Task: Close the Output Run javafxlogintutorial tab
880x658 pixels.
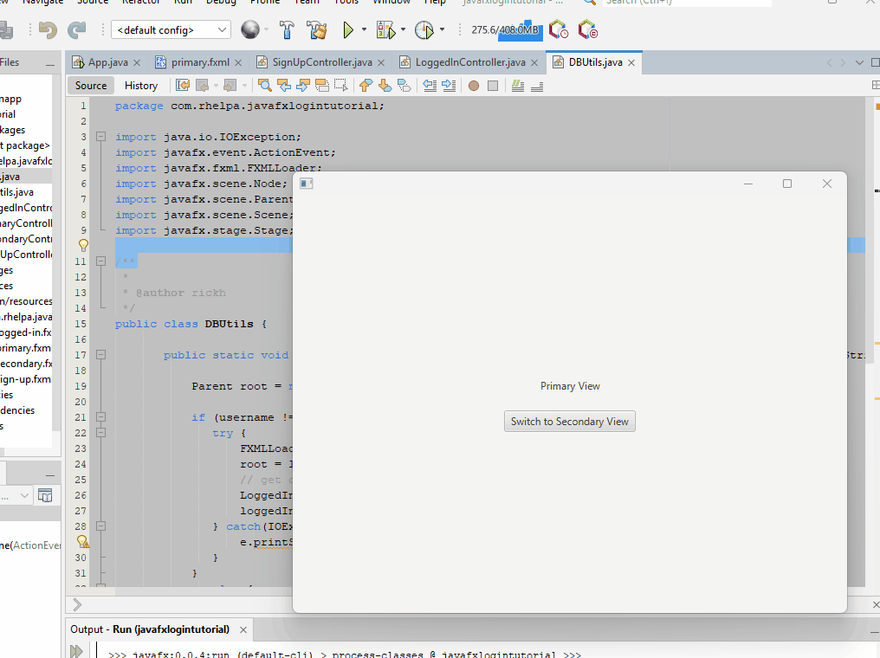Action: [243, 630]
